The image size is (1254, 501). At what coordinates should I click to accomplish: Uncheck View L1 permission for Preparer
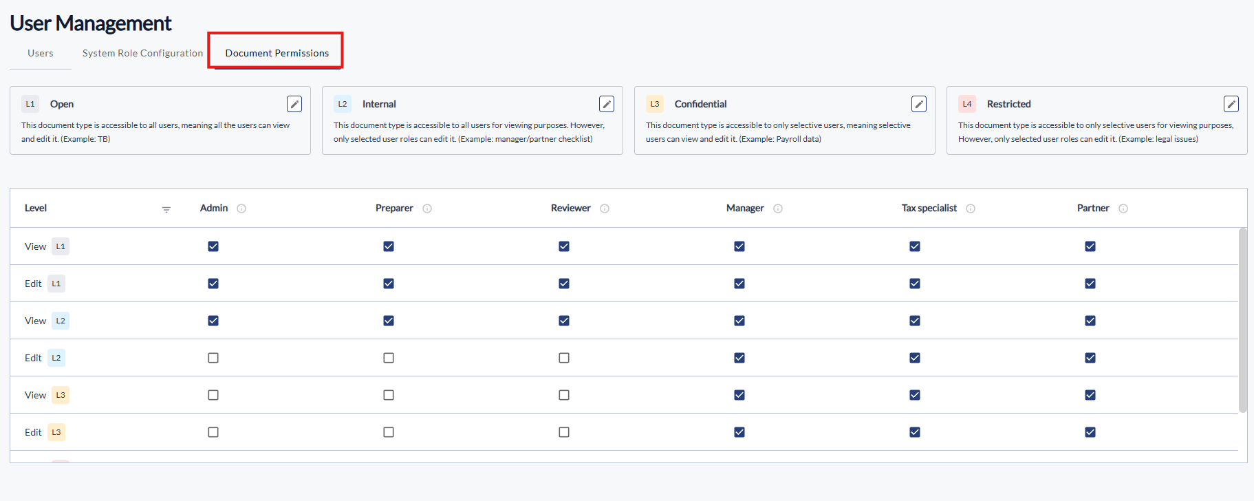pyautogui.click(x=389, y=246)
